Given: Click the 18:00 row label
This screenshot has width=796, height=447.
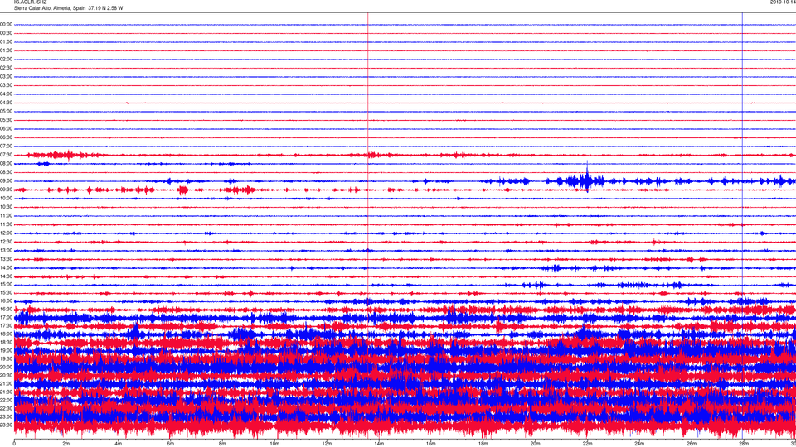Looking at the screenshot, I should [6, 334].
